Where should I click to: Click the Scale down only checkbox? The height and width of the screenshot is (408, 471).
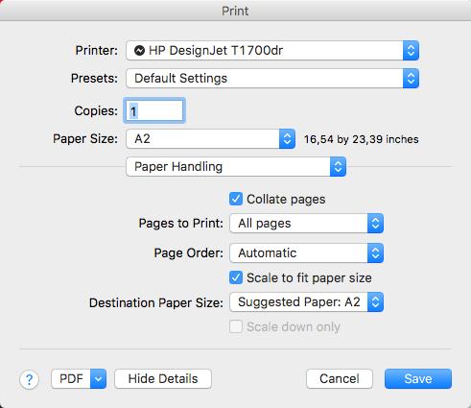click(x=236, y=326)
